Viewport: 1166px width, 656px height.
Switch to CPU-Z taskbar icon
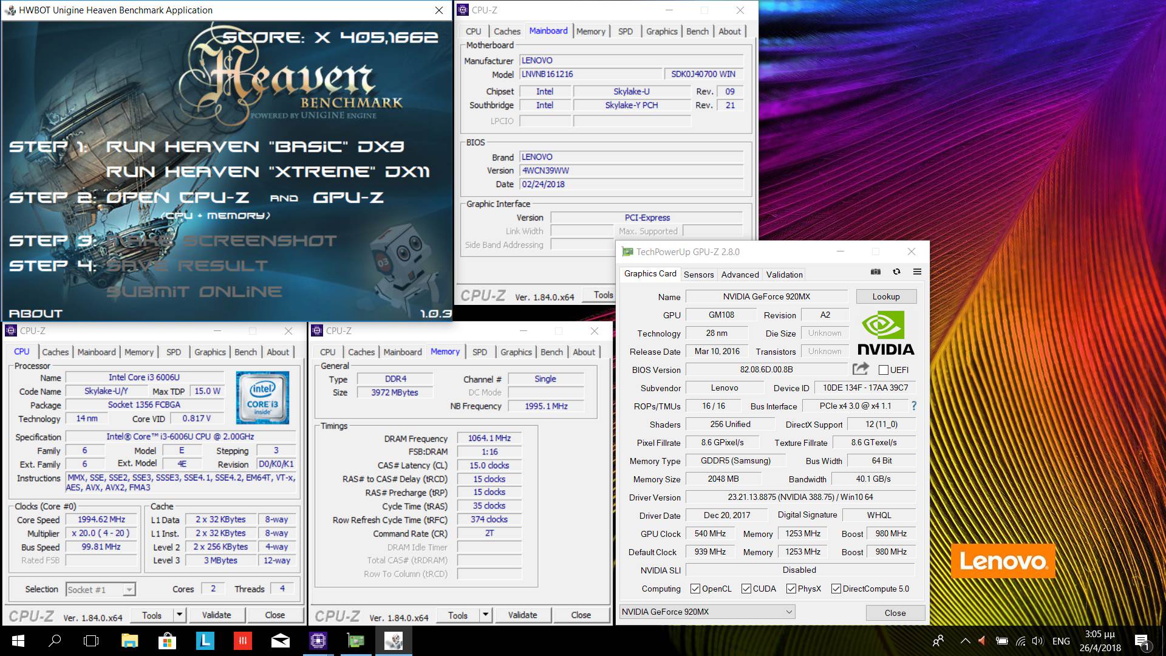(x=318, y=641)
